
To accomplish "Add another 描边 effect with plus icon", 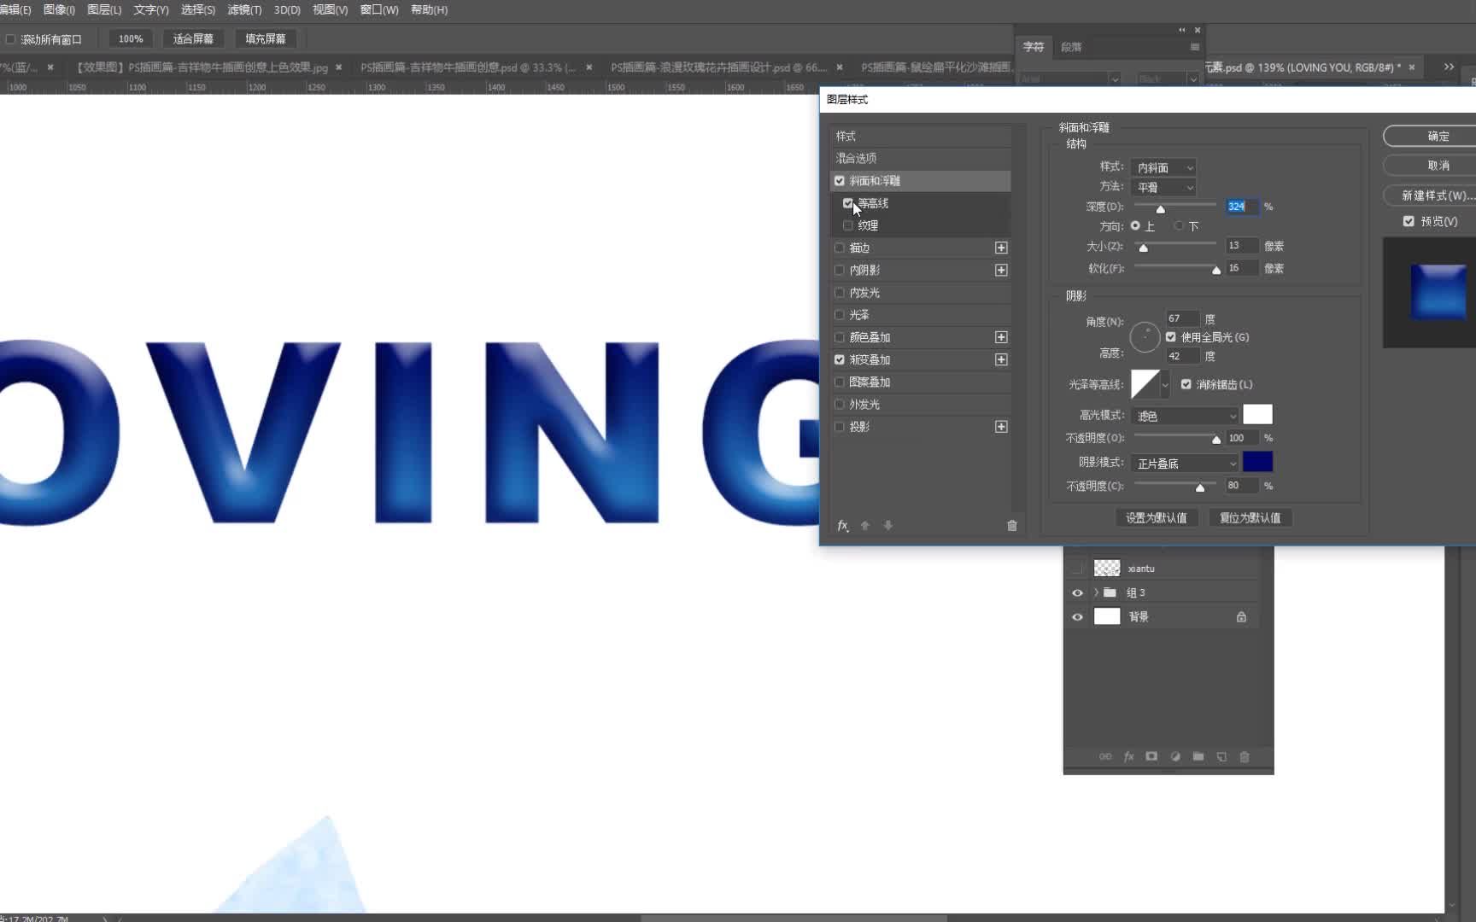I will coord(1001,248).
